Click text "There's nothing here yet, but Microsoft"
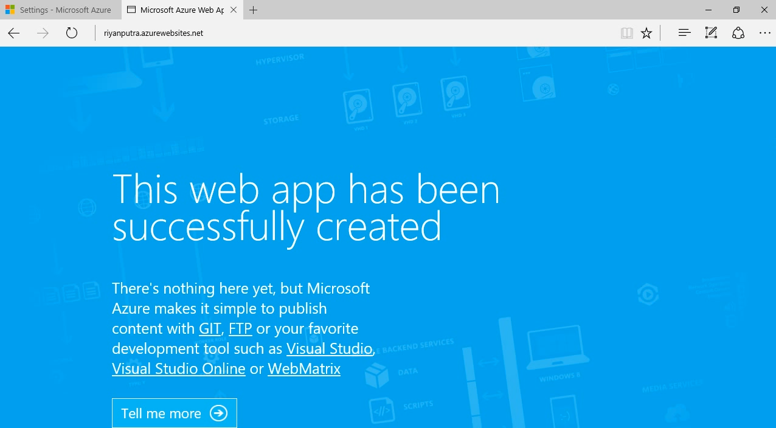This screenshot has height=428, width=776. pyautogui.click(x=241, y=288)
